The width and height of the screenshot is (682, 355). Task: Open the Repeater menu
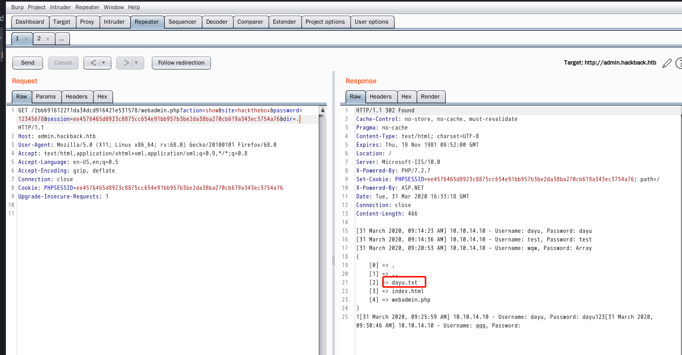(x=87, y=8)
